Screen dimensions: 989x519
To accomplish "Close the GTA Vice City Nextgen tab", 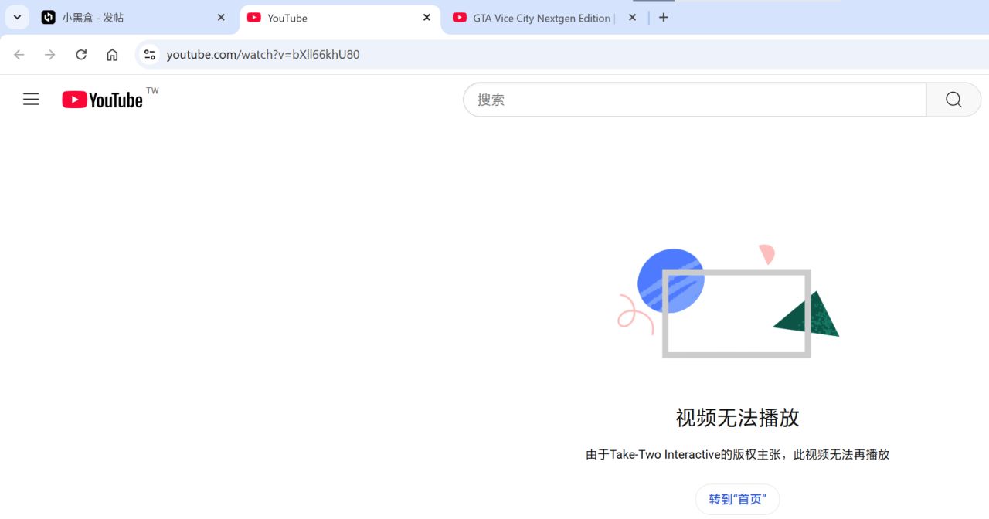I will [632, 17].
